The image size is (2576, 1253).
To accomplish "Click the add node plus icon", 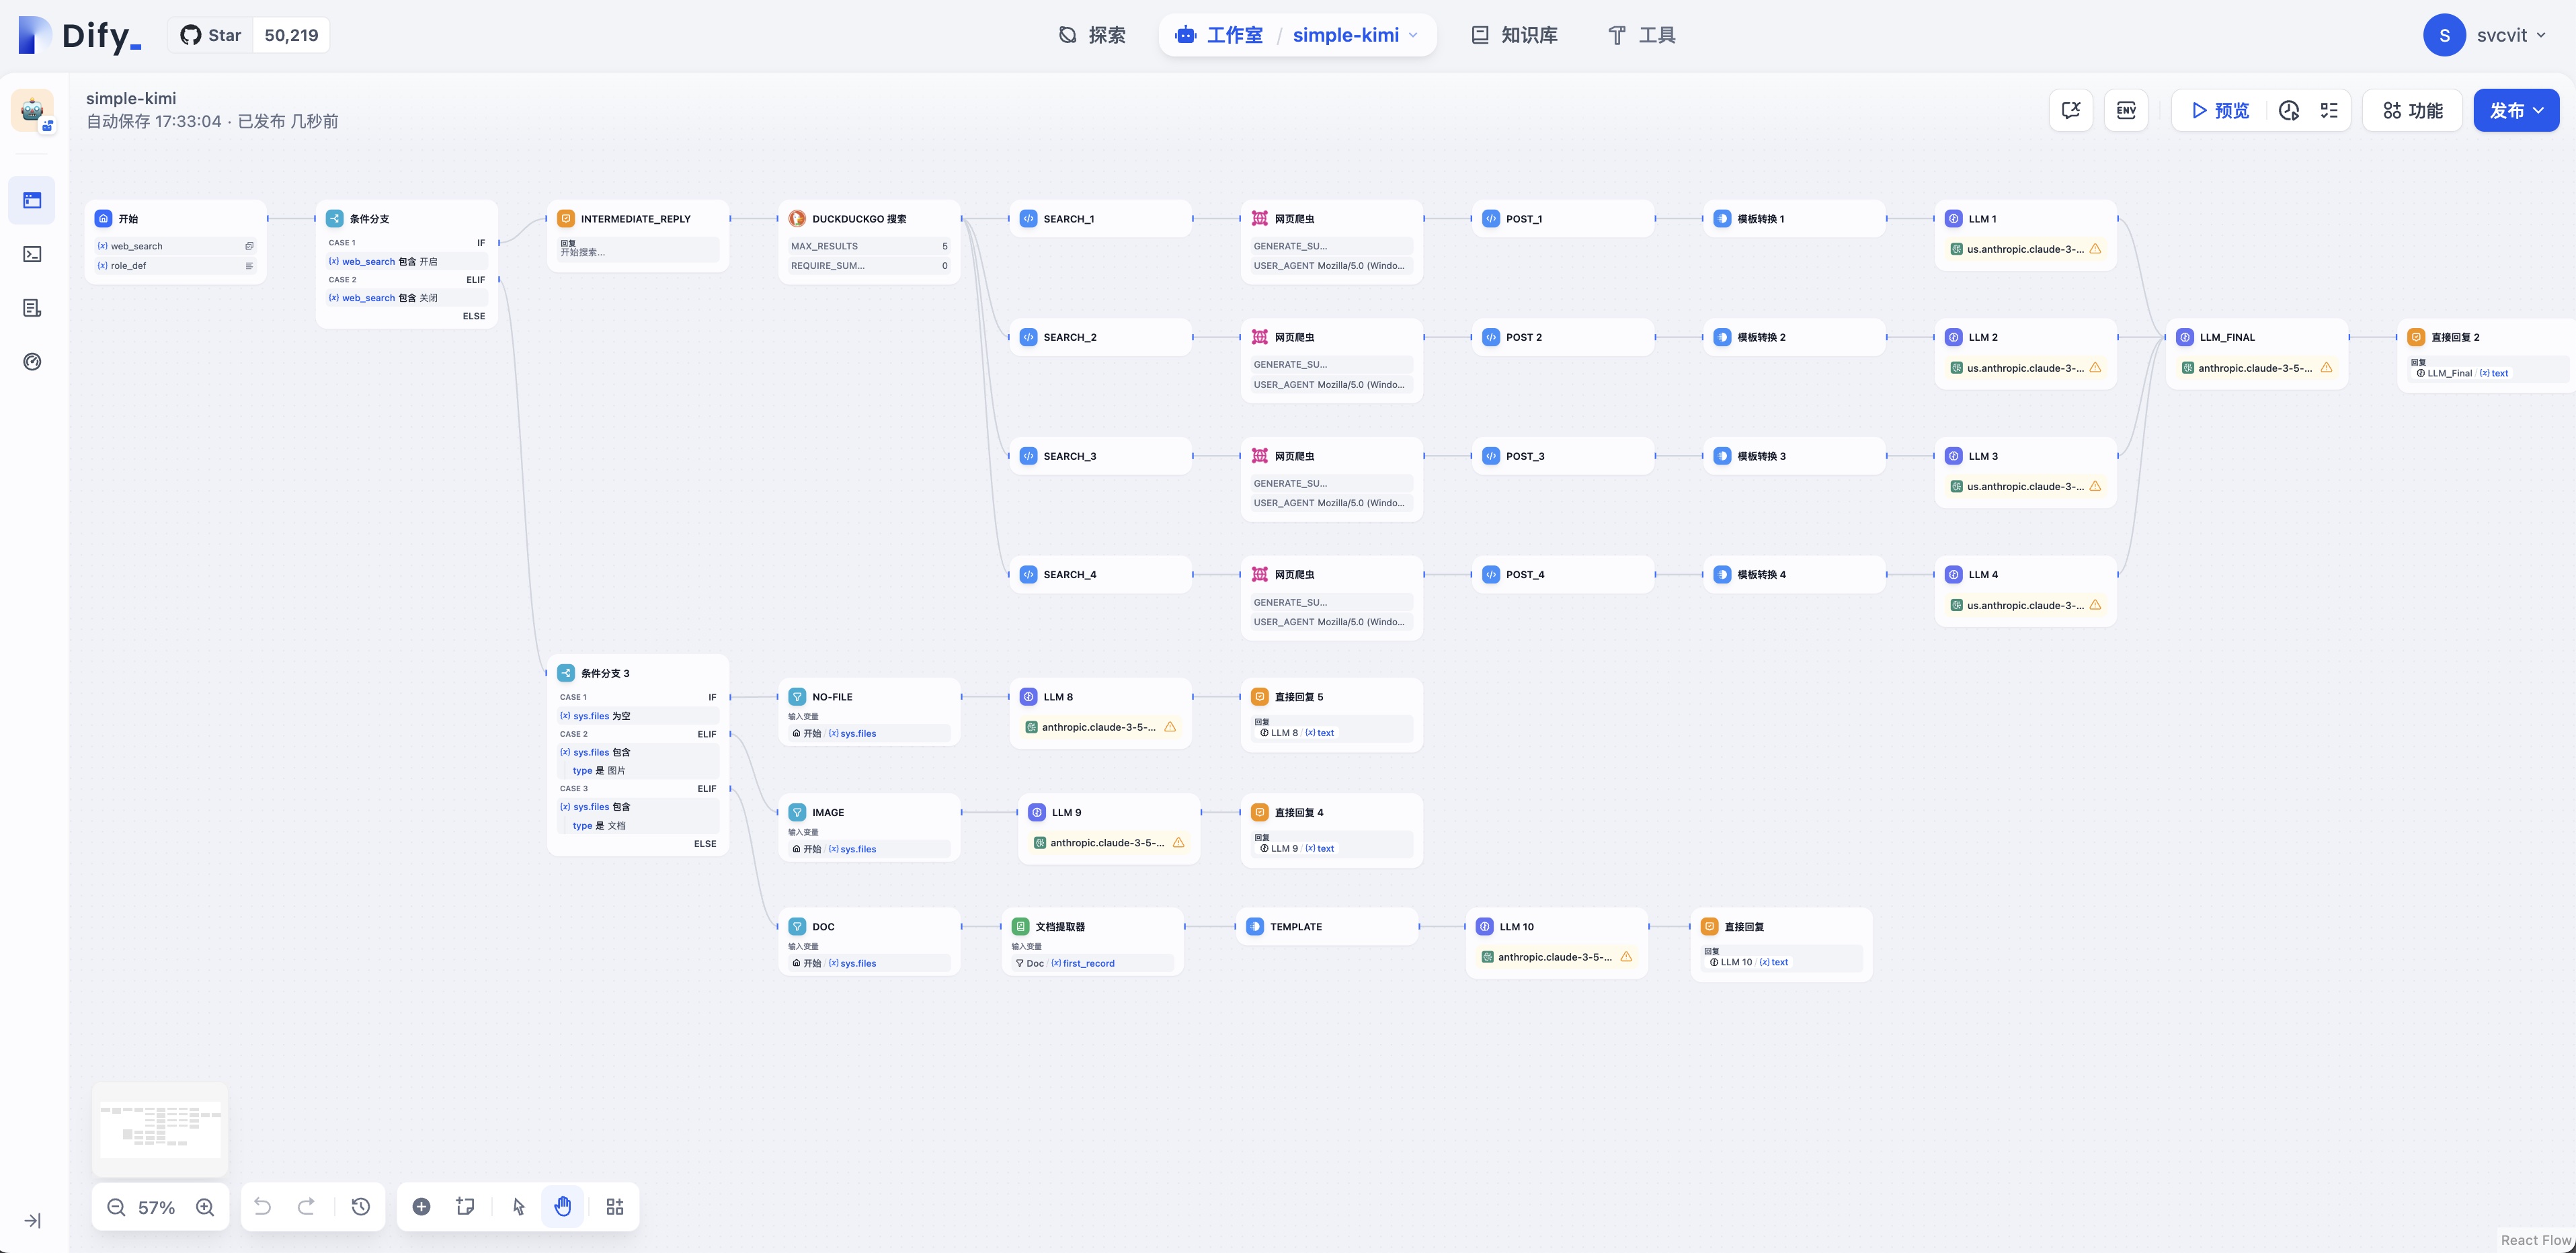I will point(422,1207).
